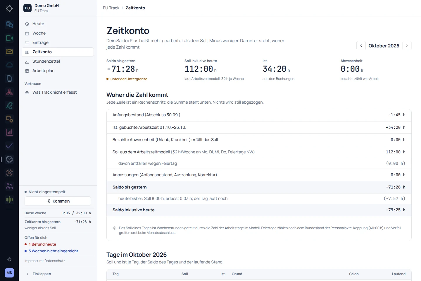Open the people team app icon
This screenshot has height=281, width=421.
coord(9,186)
